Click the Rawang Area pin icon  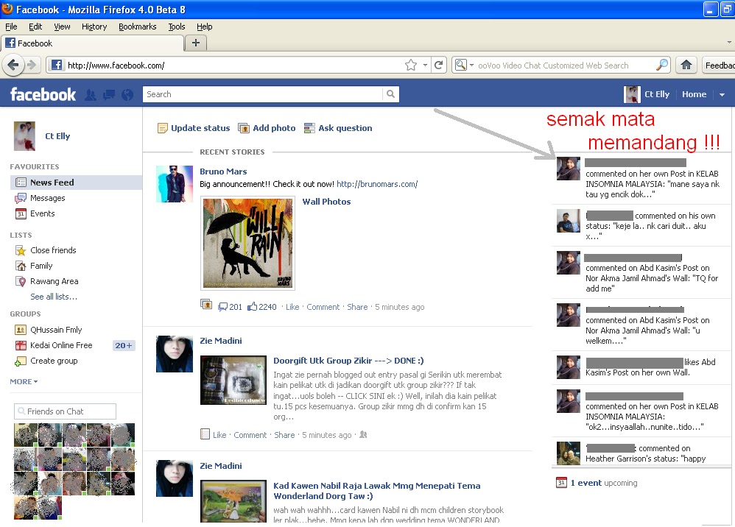pyautogui.click(x=21, y=282)
